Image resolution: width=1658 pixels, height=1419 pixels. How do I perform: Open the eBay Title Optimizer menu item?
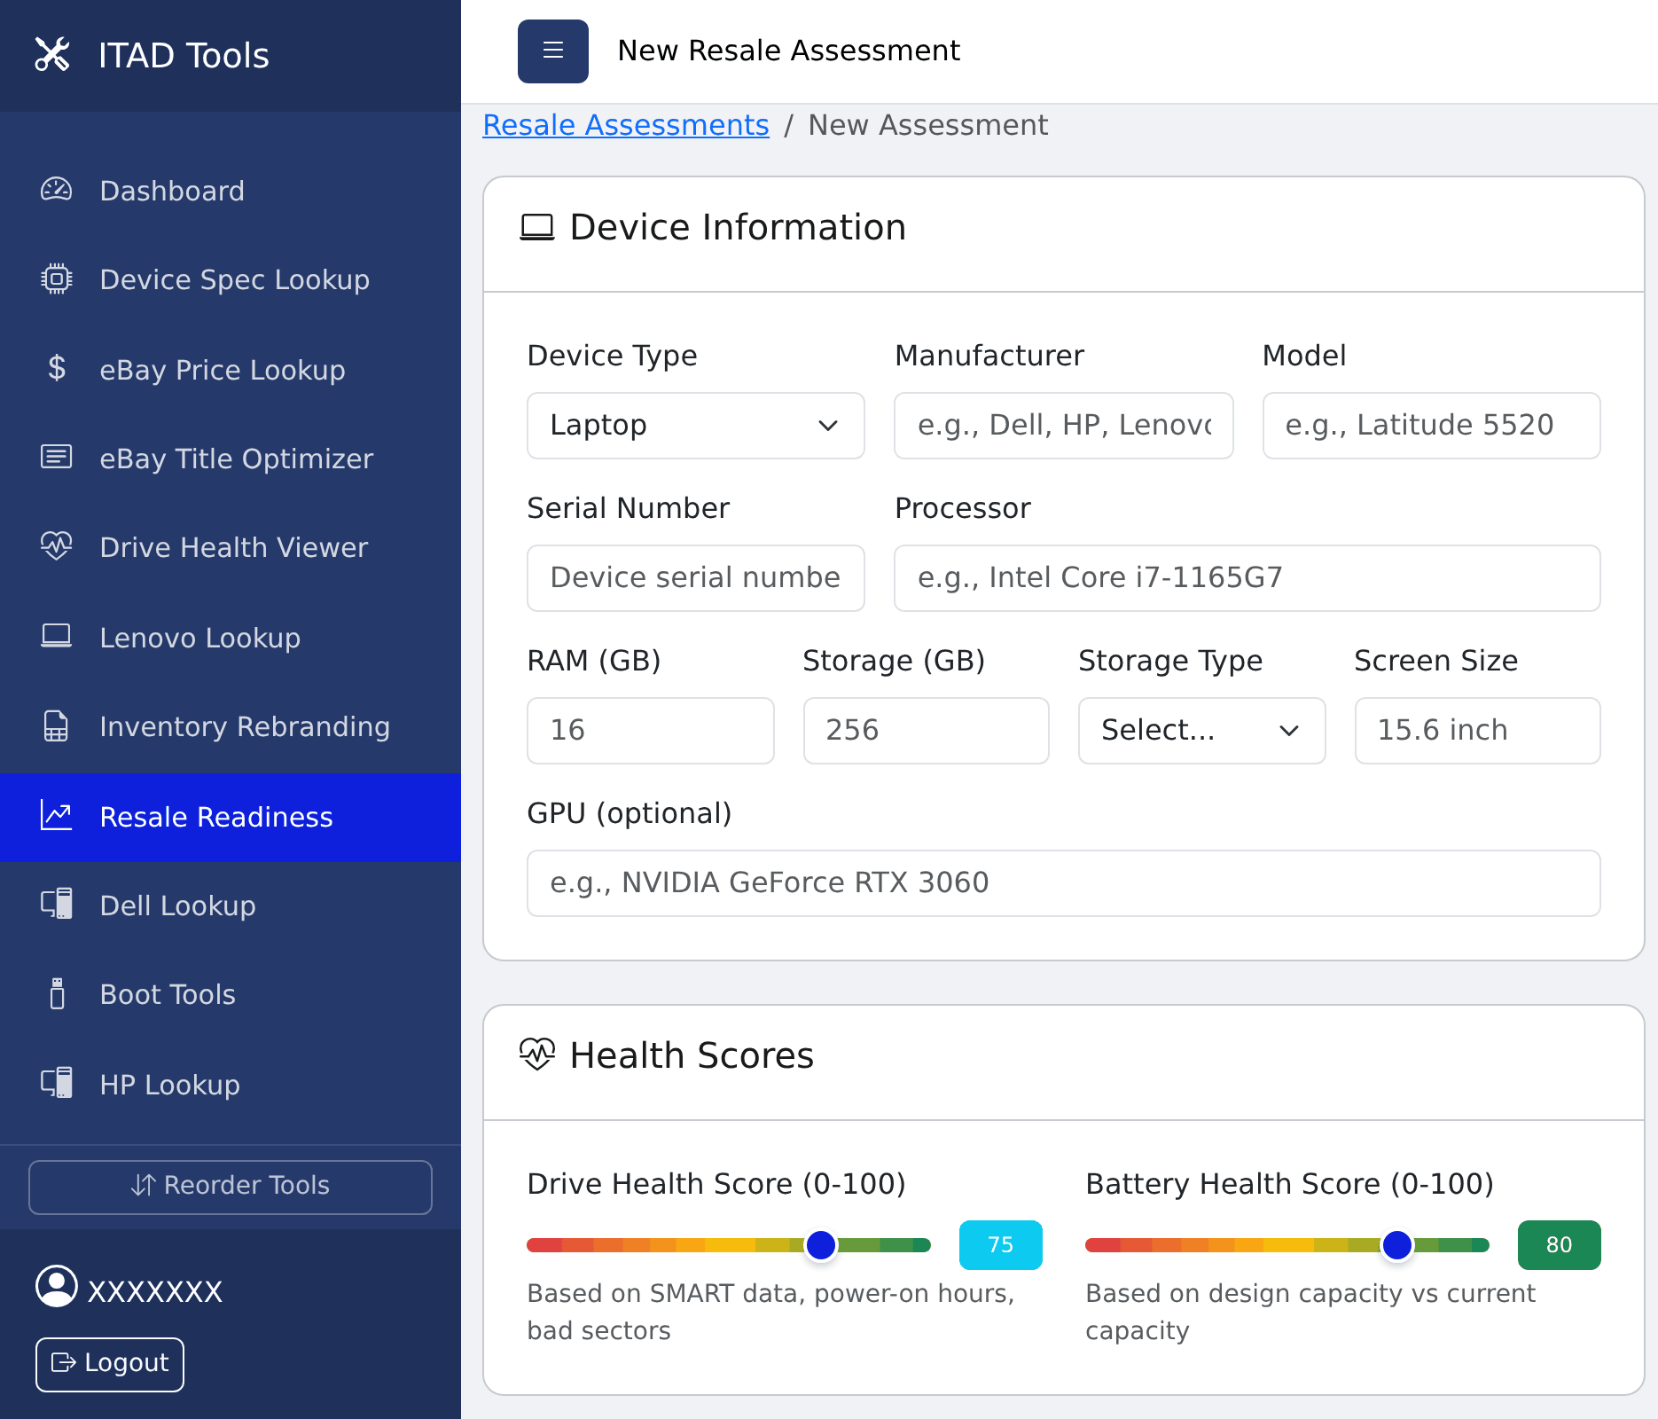231,459
